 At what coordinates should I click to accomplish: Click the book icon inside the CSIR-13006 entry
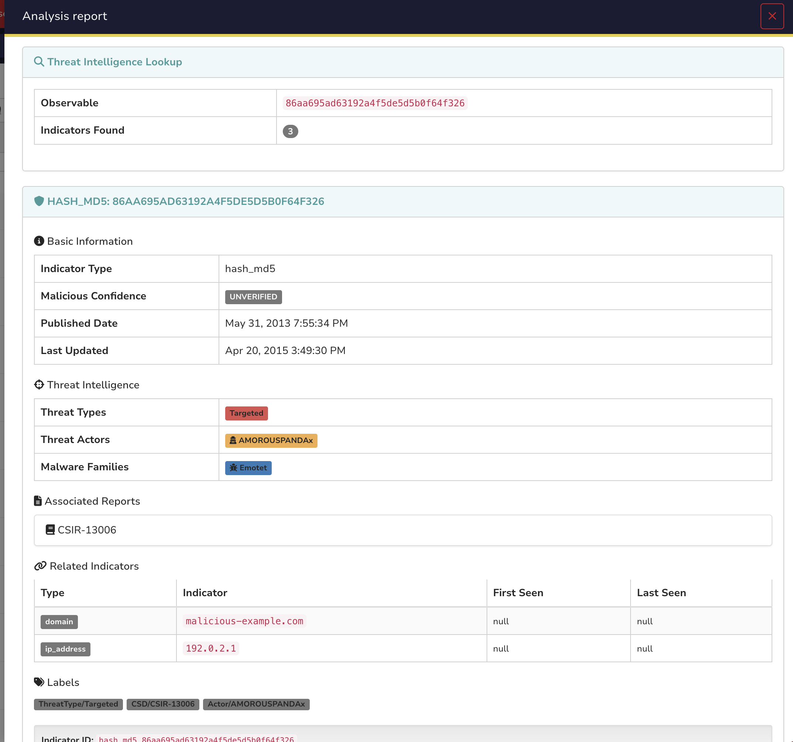click(x=50, y=530)
